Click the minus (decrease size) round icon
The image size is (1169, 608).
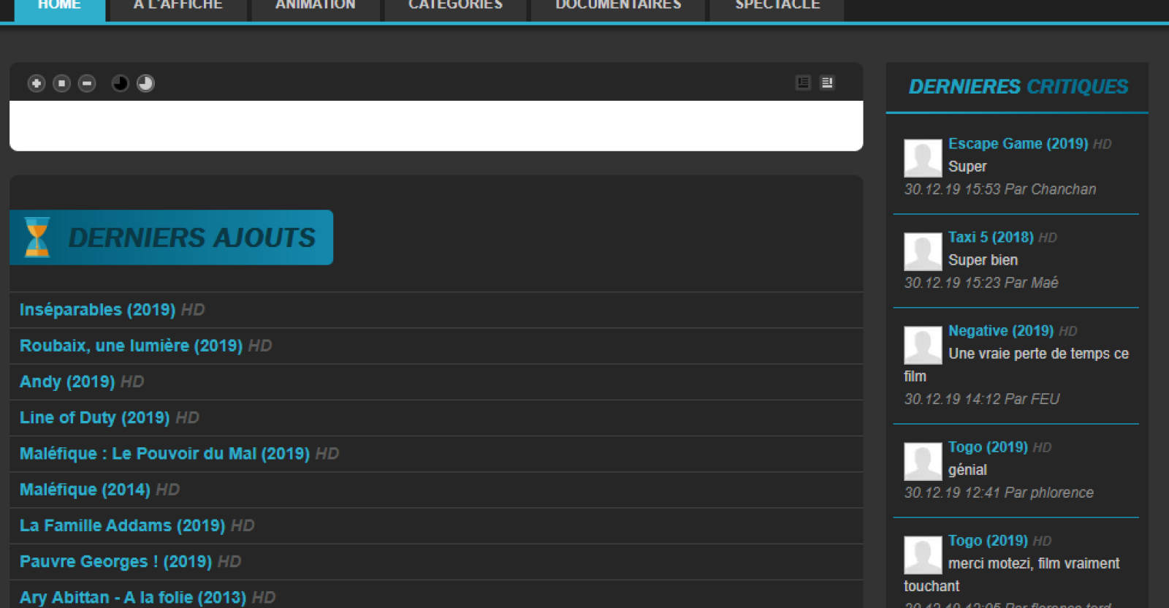(x=87, y=83)
